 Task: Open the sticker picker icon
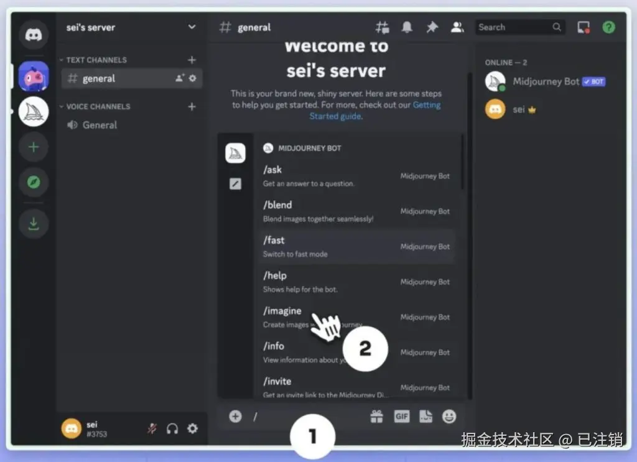425,416
